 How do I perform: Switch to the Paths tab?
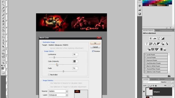162,79
